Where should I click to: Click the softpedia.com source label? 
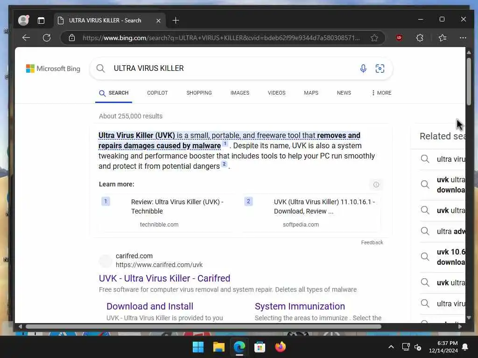(301, 225)
